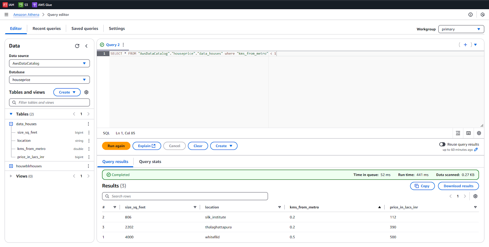Screen dimensions: 489x247
Task: Open Tables and views settings gear
Action: tap(86, 92)
